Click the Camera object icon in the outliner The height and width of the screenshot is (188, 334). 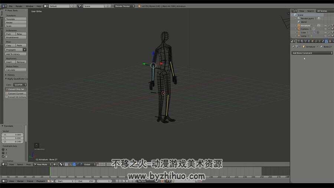[299, 29]
